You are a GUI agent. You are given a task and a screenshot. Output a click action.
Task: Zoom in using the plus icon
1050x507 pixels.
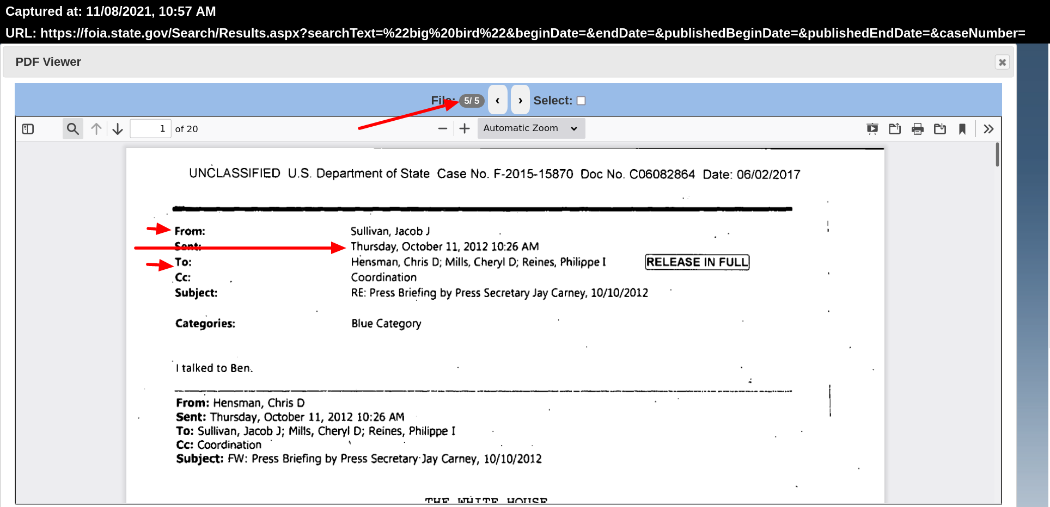[x=465, y=129]
